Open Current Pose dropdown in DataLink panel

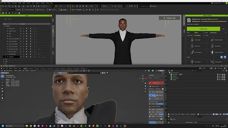(x=218, y=33)
